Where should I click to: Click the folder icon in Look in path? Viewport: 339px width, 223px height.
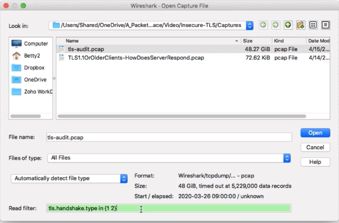pos(56,25)
